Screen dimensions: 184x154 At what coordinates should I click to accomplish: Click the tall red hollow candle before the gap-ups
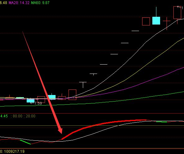click(x=72, y=95)
